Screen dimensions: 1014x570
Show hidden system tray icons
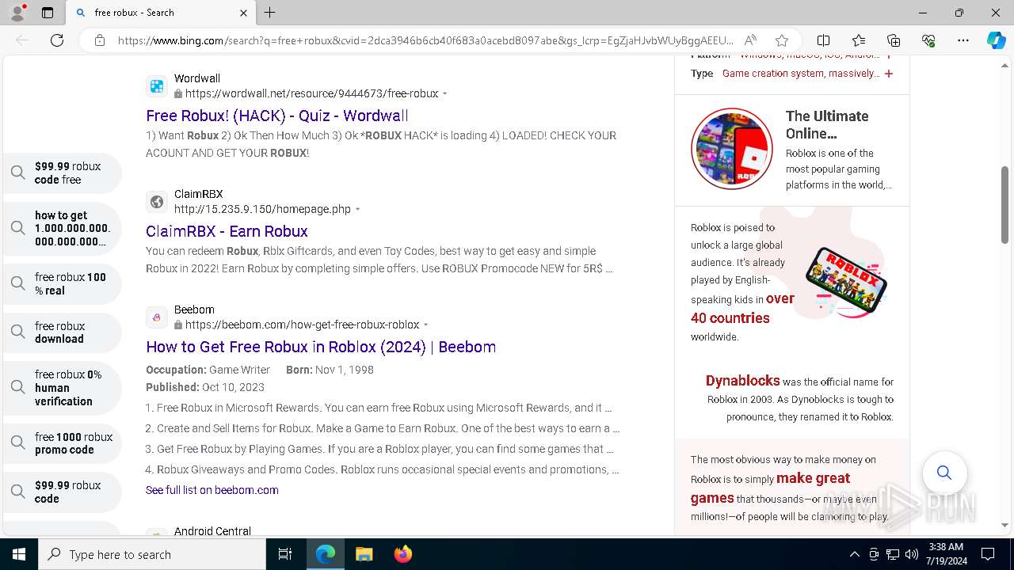click(854, 554)
